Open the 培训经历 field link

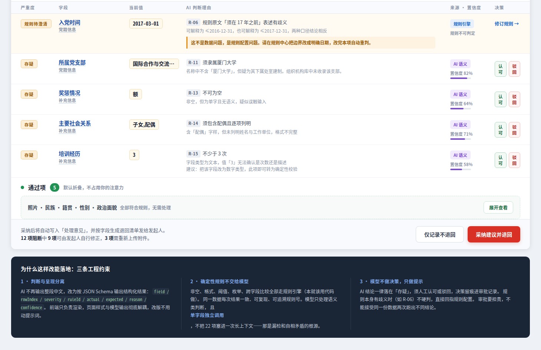[69, 154]
